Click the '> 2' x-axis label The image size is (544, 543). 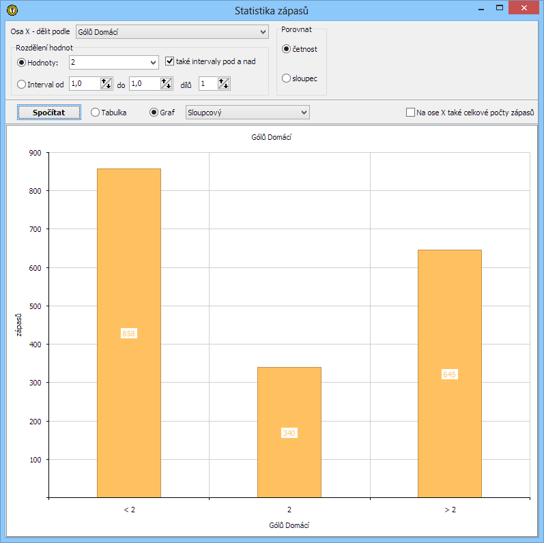click(450, 510)
